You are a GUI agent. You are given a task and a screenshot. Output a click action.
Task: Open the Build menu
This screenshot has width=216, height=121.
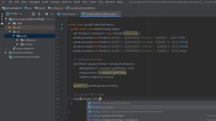click(x=77, y=2)
